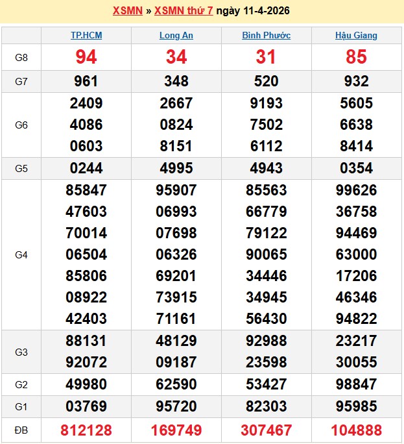Click the red G8 result 85

coord(357,58)
